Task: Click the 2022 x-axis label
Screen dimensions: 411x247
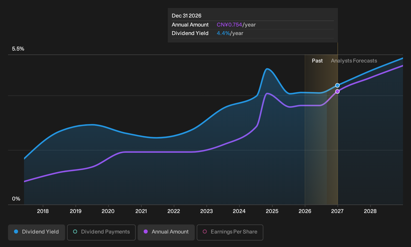Action: pos(174,211)
